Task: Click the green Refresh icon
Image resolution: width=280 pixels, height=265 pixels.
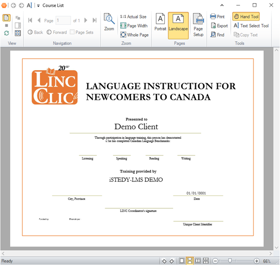Action: tap(7, 33)
